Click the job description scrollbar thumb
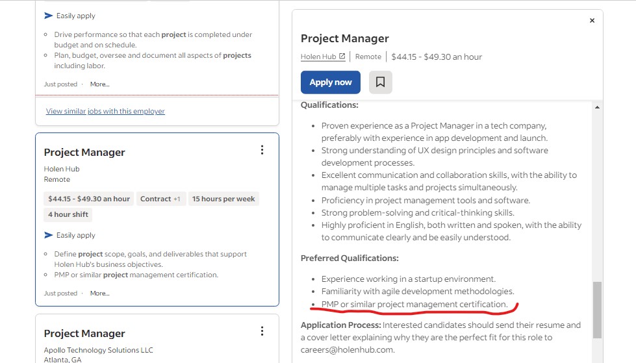The height and width of the screenshot is (363, 636). click(597, 310)
